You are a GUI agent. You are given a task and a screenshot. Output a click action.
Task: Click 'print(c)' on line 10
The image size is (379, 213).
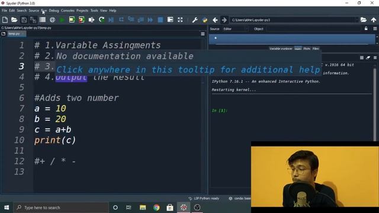pos(55,140)
